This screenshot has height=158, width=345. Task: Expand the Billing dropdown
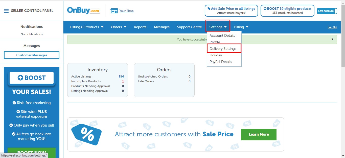[241, 27]
